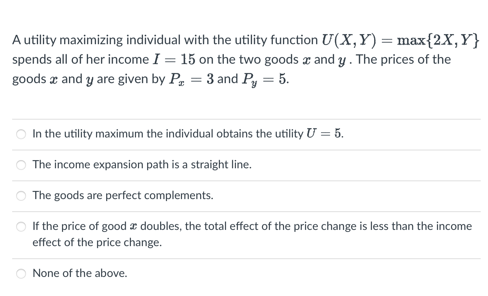The height and width of the screenshot is (296, 488).
Task: Choose the perfect complements answer
Action: click(21, 195)
